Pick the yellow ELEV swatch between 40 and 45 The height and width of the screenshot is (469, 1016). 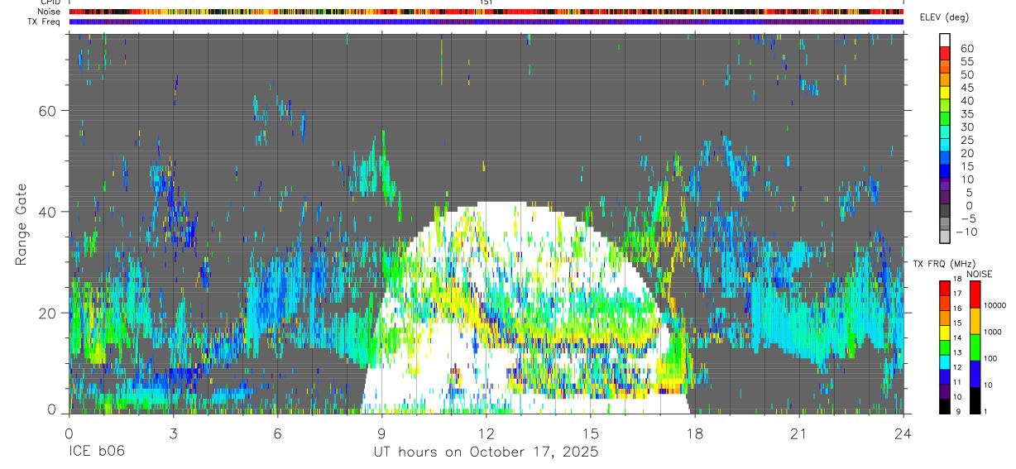(x=945, y=93)
